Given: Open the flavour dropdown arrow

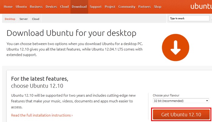Looking at the screenshot, I should pos(207,101).
